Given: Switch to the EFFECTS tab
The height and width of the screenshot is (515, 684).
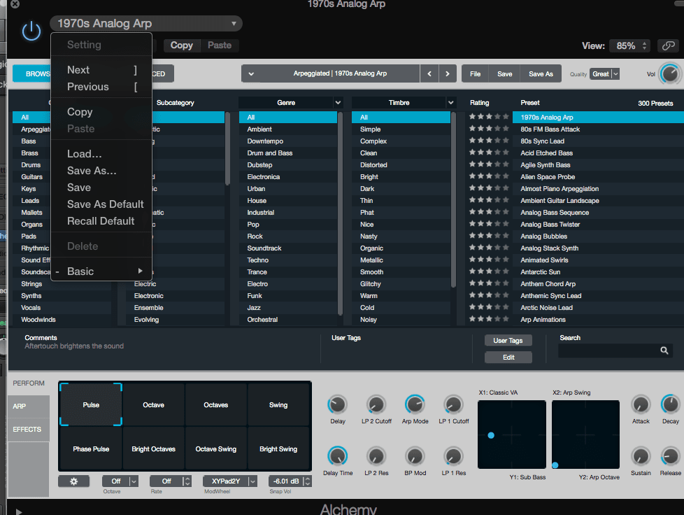Looking at the screenshot, I should [x=29, y=430].
